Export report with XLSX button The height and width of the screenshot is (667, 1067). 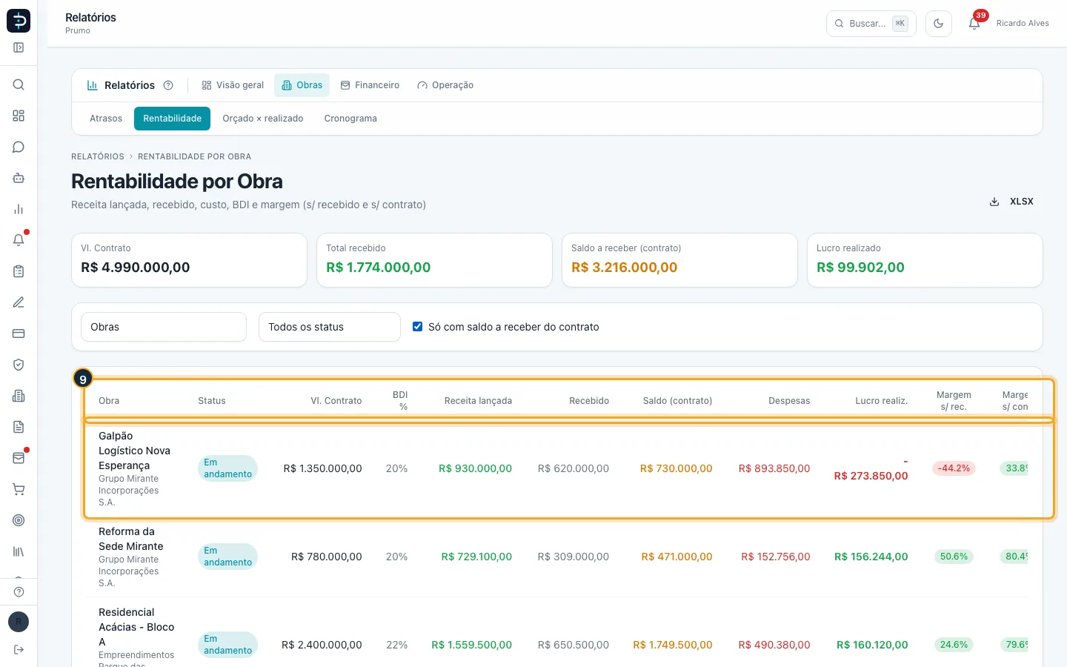(x=1012, y=202)
